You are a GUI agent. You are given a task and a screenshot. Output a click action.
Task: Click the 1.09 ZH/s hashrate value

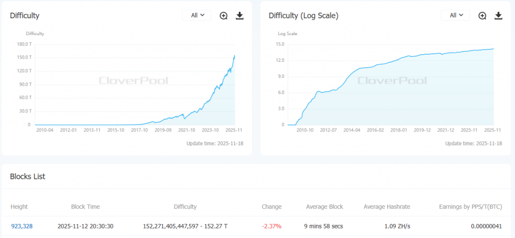pyautogui.click(x=396, y=226)
